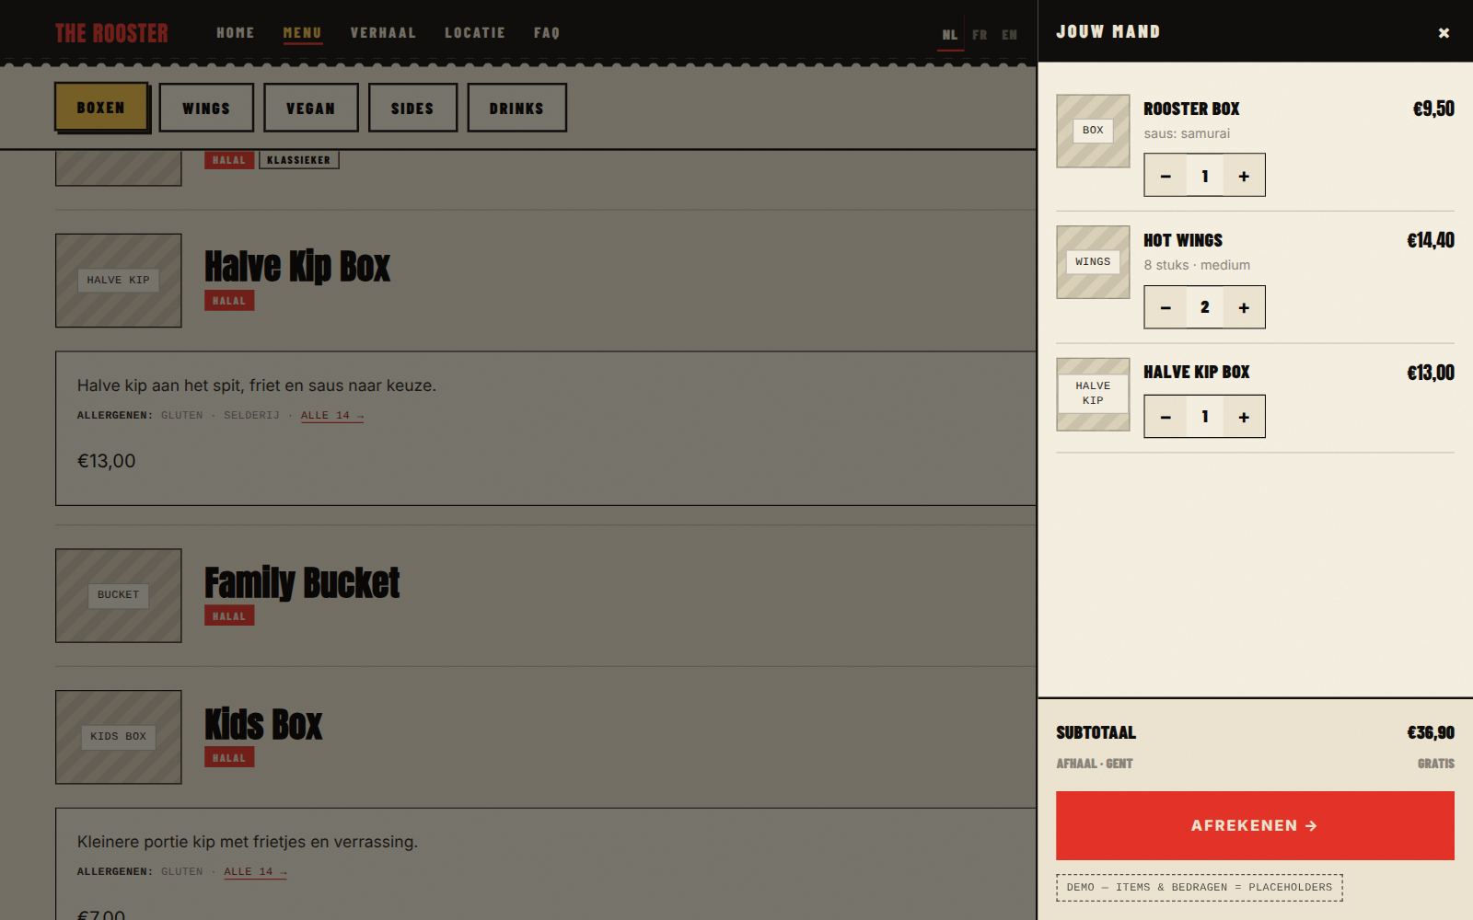Go to the Locatie page
The height and width of the screenshot is (920, 1473).
475,32
